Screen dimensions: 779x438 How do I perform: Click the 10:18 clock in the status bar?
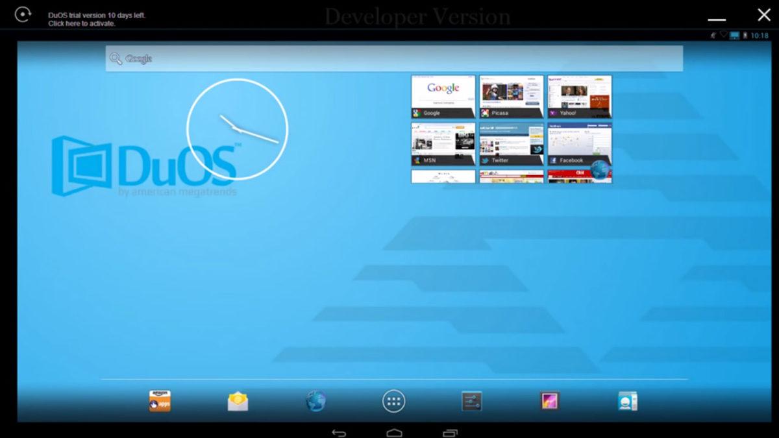coord(758,37)
